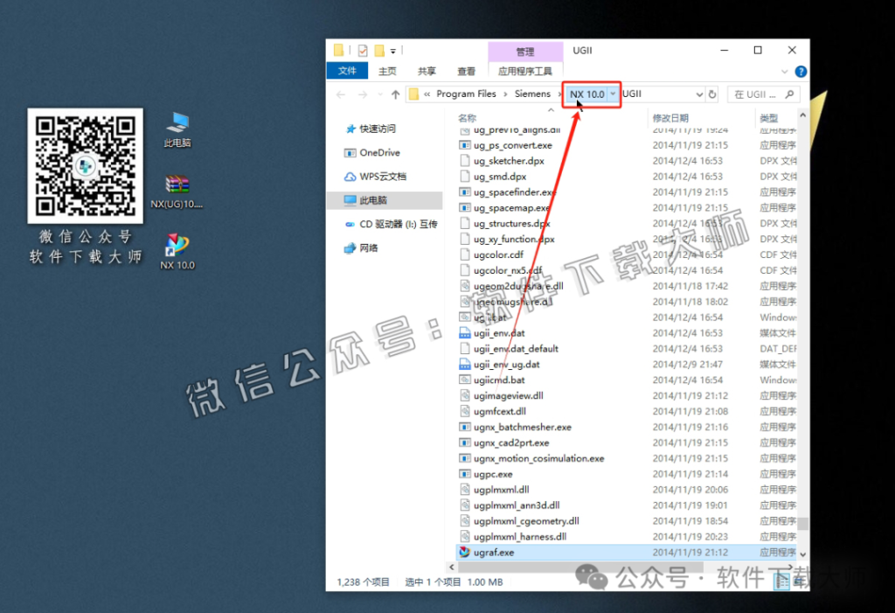Switch to the 查看 ribbon tab
Viewport: 895px width, 613px height.
click(x=466, y=71)
